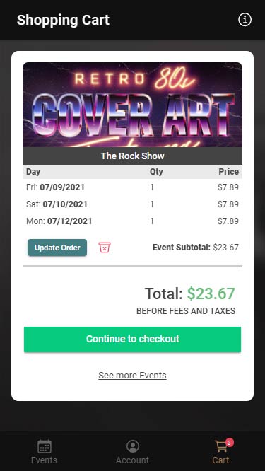Tap the red cart item count badge
The height and width of the screenshot is (471, 265).
click(230, 442)
